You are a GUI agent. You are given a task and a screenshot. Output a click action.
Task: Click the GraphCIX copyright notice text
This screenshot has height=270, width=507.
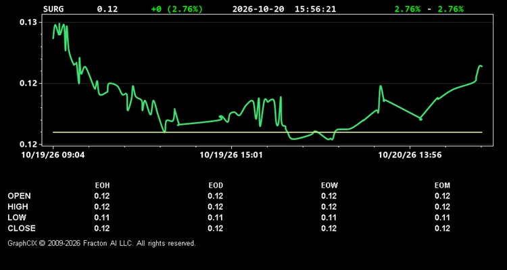click(101, 243)
